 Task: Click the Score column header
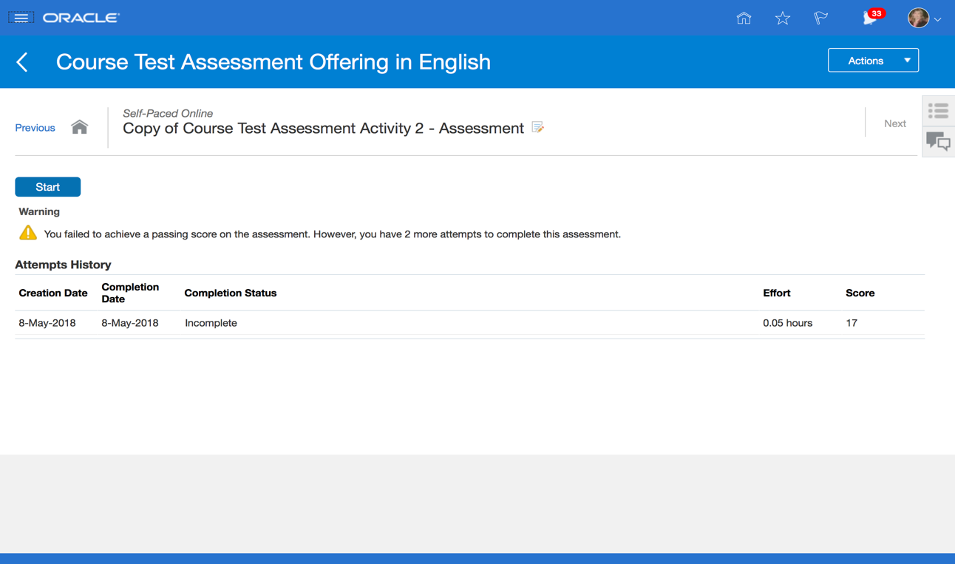[860, 293]
